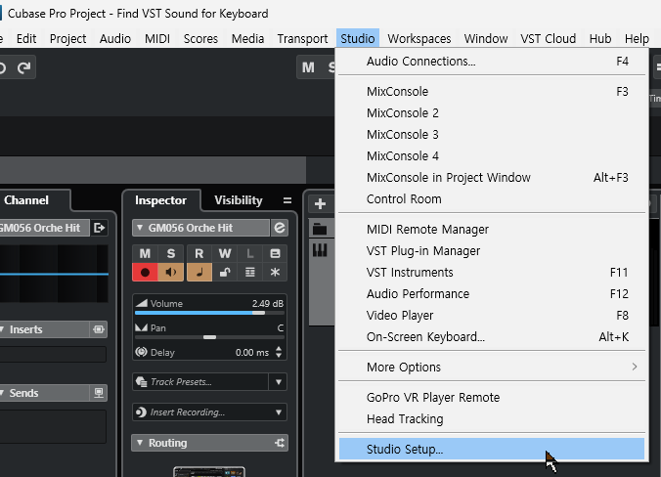This screenshot has height=477, width=661.
Task: Open Lanes display icon in Inspector
Action: pyautogui.click(x=250, y=272)
